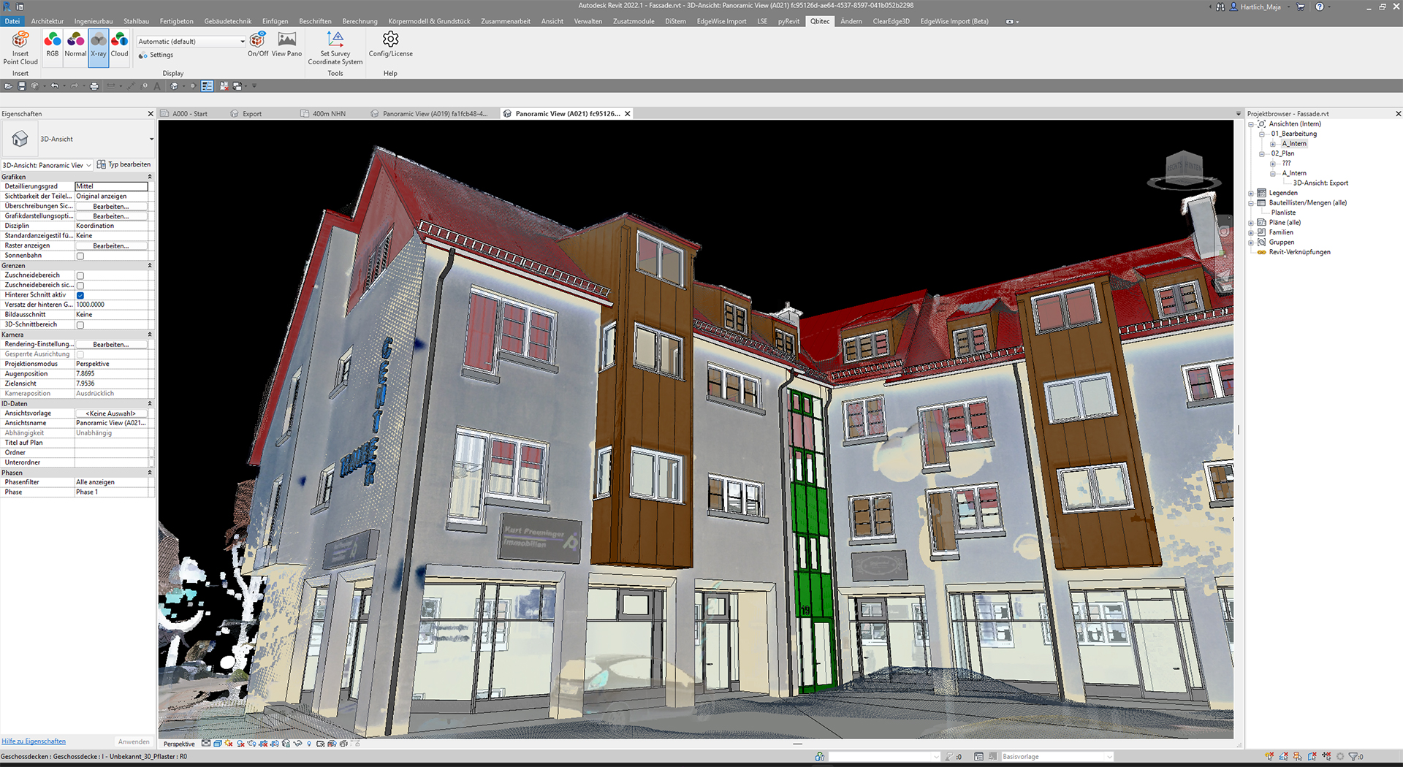
Task: Save the project from the quick access toolbar
Action: [22, 85]
